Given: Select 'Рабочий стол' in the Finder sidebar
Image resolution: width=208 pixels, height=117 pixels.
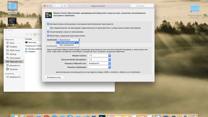Looking at the screenshot, I should tap(14, 62).
